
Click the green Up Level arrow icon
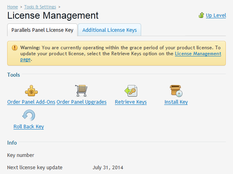(201, 15)
